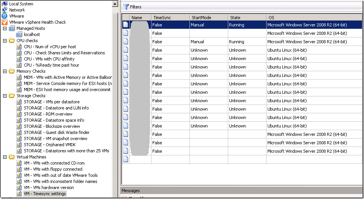Image resolution: width=364 pixels, height=199 pixels.
Task: Click the VMware vSphere Health Check icon
Action: pos(5,22)
